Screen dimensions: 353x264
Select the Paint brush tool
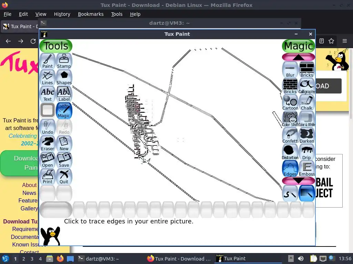48,61
